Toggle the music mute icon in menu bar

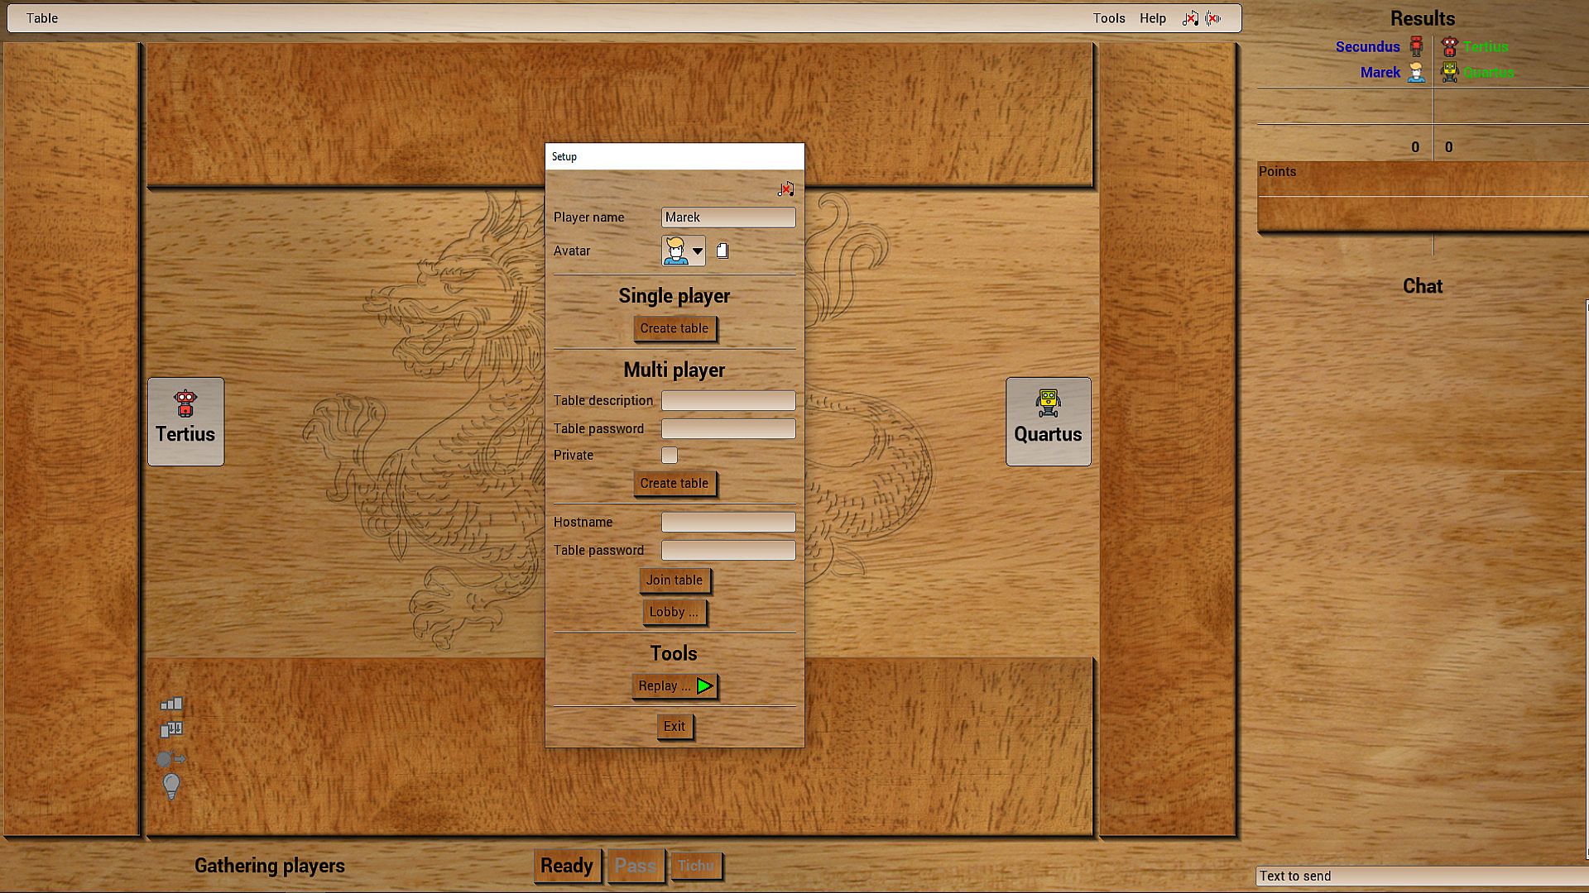1190,18
